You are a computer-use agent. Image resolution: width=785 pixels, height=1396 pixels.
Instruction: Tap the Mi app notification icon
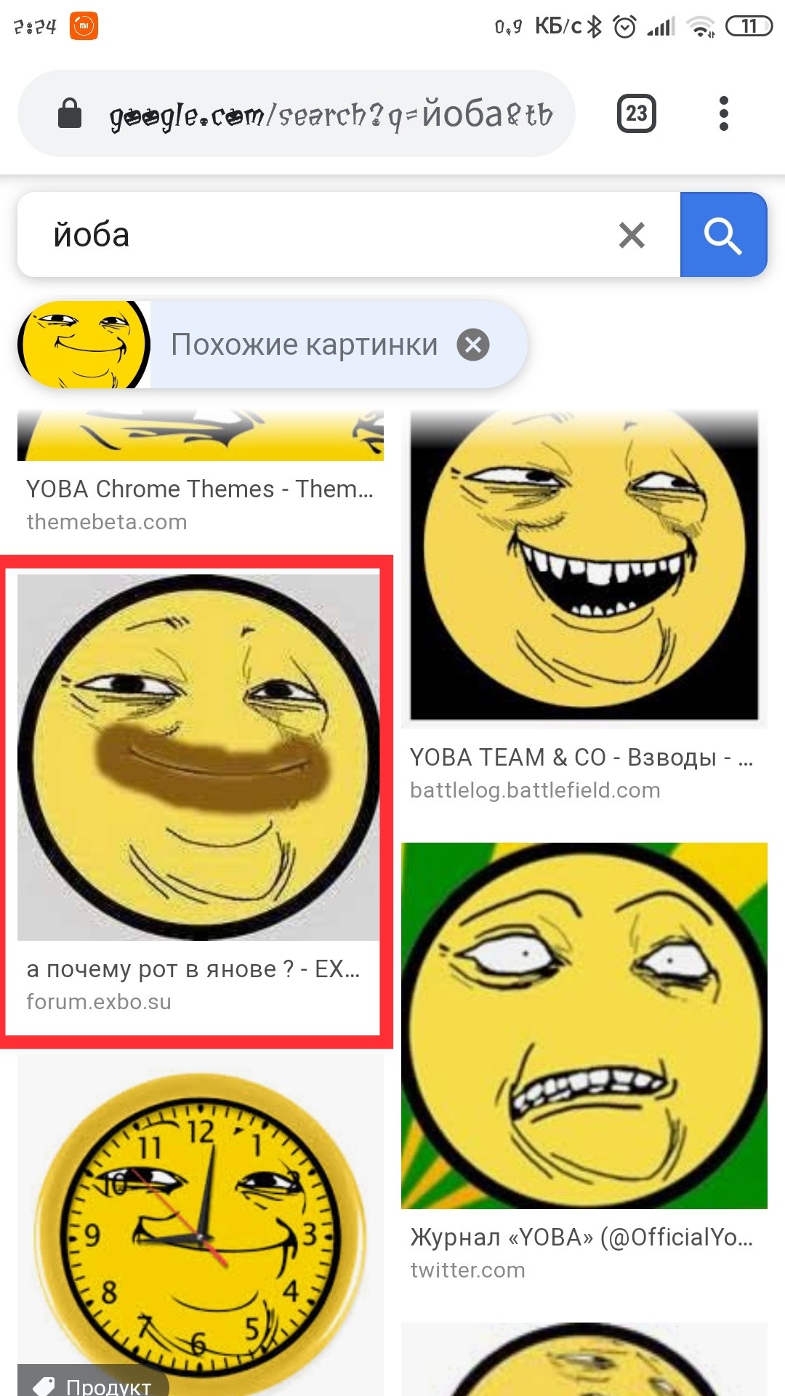click(x=84, y=27)
